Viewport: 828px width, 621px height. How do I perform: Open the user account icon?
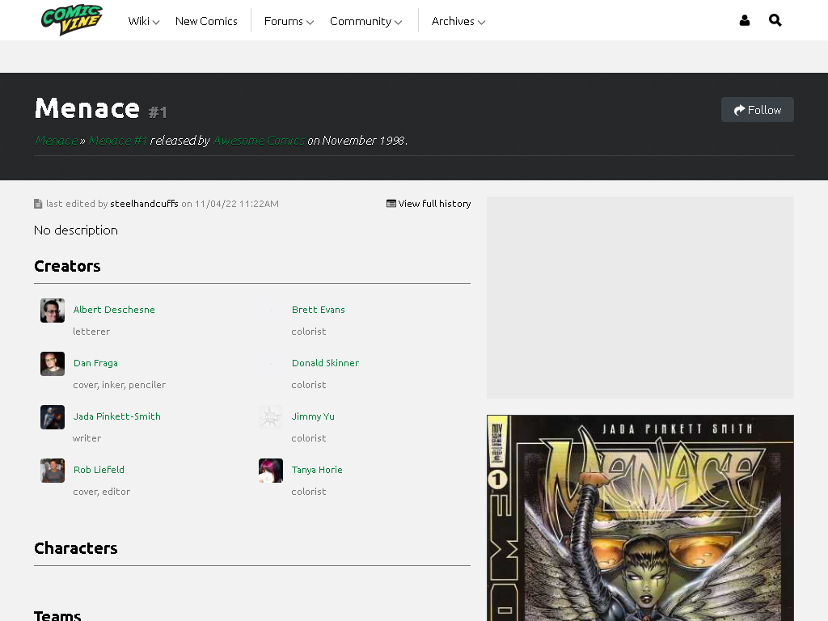click(x=745, y=20)
